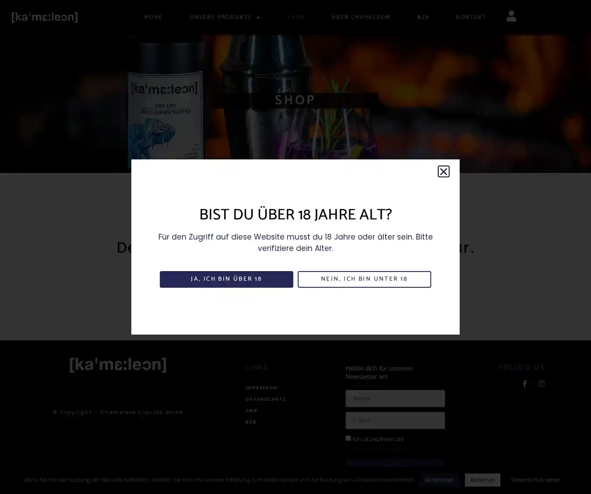Image resolution: width=591 pixels, height=494 pixels.
Task: Click the newsletter Name input field
Action: (x=395, y=399)
